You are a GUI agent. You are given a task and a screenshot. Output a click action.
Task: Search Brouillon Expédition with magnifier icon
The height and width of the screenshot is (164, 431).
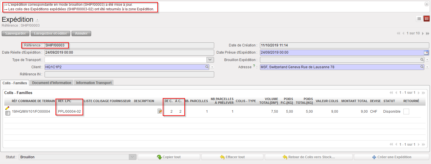pyautogui.click(x=422, y=60)
